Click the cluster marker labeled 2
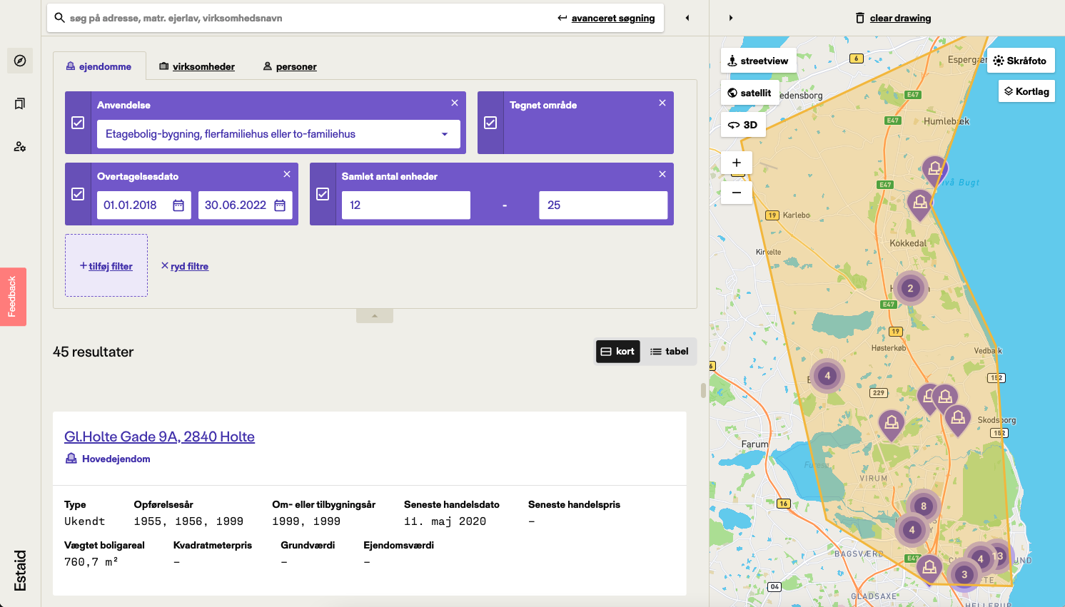 coord(910,288)
